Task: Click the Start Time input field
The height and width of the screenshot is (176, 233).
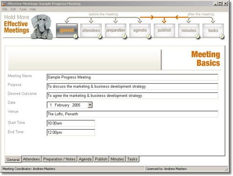Action: 71,123
